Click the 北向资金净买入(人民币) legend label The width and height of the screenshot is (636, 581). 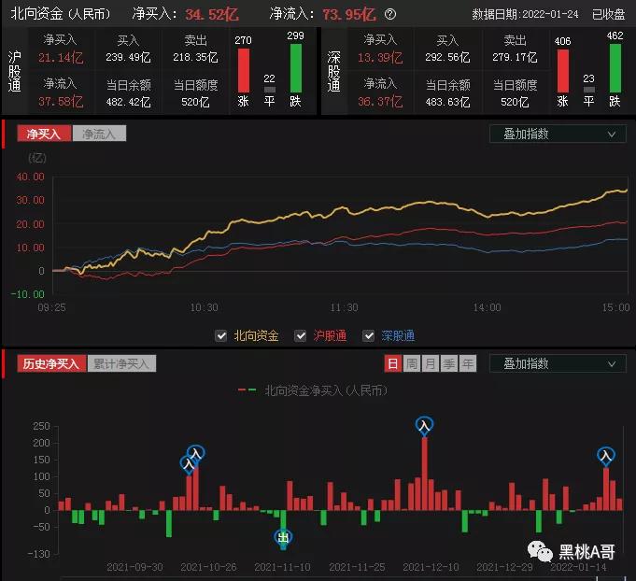click(x=326, y=390)
